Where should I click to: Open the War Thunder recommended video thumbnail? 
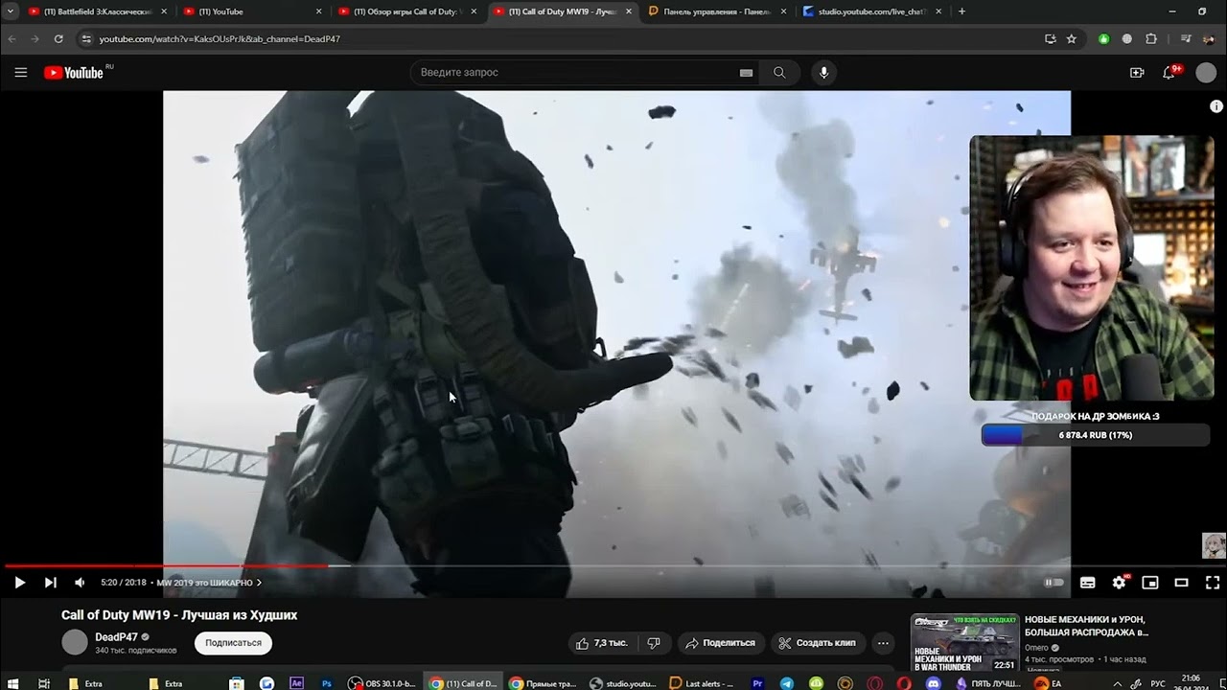pos(964,644)
